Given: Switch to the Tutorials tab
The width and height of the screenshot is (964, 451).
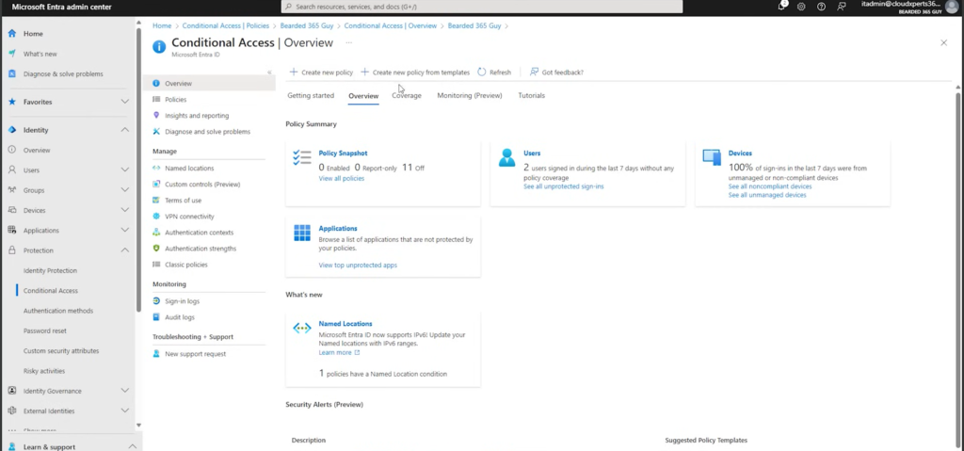Looking at the screenshot, I should coord(531,95).
